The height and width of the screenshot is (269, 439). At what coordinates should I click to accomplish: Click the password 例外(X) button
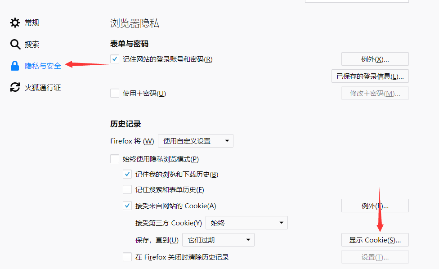pyautogui.click(x=375, y=59)
